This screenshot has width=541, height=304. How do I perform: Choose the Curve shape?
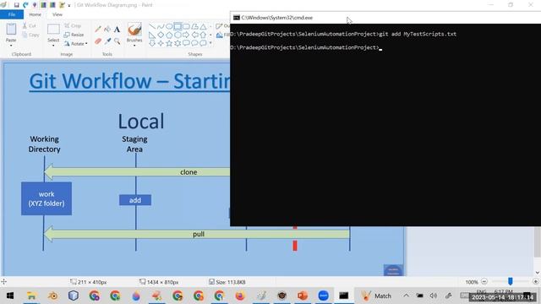point(161,26)
